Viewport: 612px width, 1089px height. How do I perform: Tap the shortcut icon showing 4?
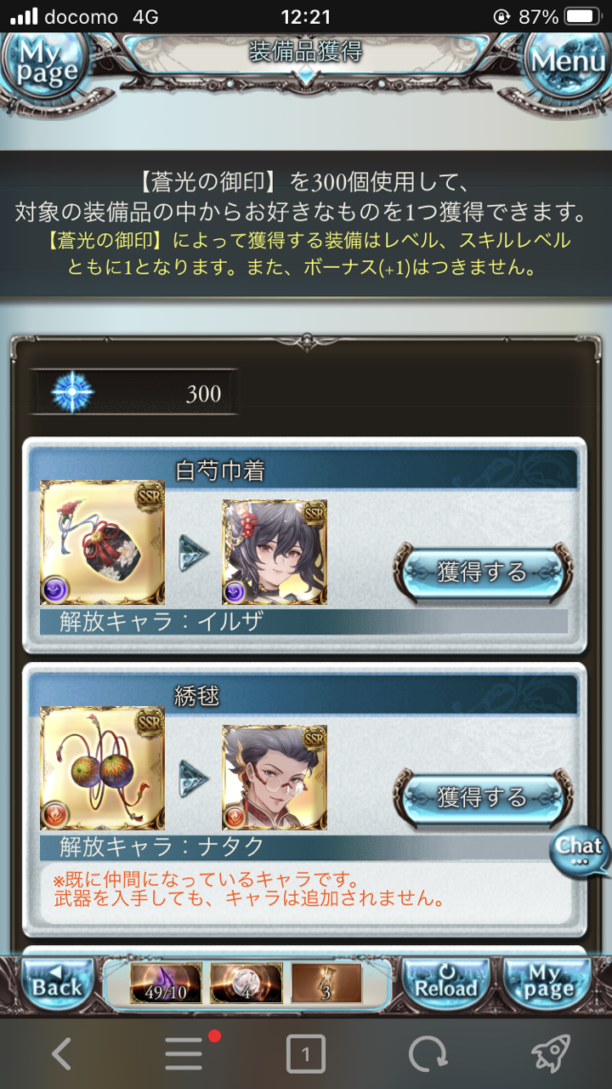point(246,984)
